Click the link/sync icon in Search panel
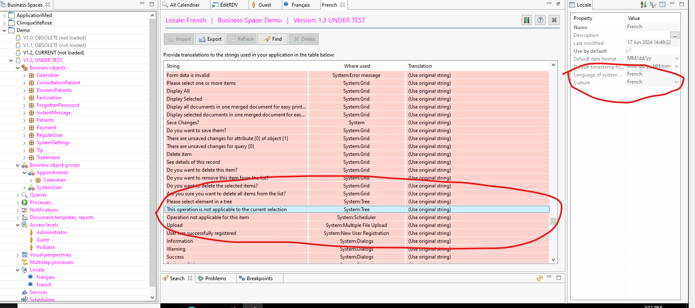The image size is (695, 308). tap(540, 278)
